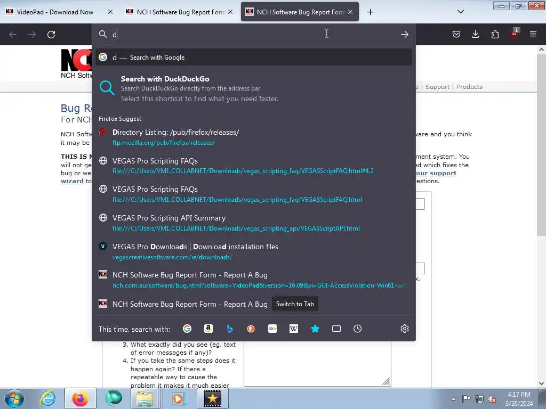The width and height of the screenshot is (546, 409).
Task: Open VEGAS Pro Downloads suggestion
Action: click(x=253, y=251)
